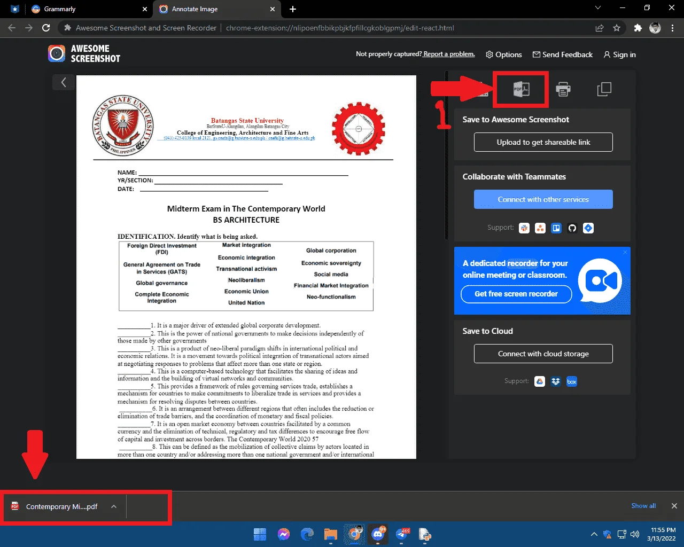
Task: Reload the current page
Action: pos(46,28)
